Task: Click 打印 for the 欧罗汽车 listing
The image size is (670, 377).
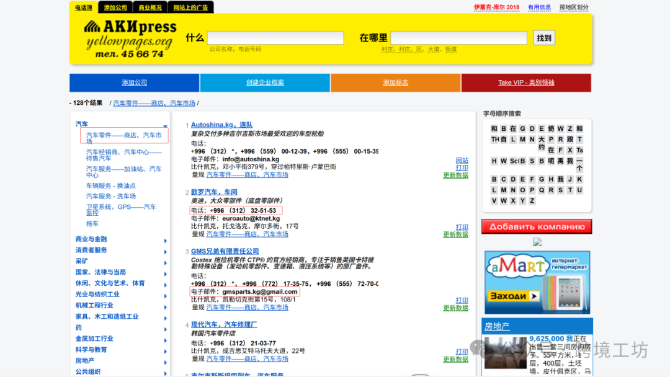Action: 462,228
